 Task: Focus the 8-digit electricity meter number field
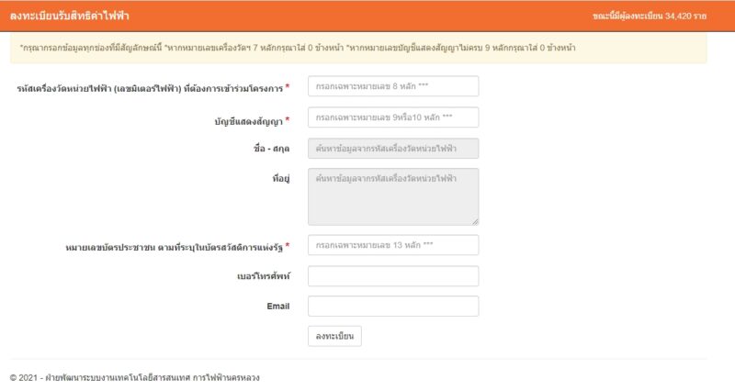(393, 86)
